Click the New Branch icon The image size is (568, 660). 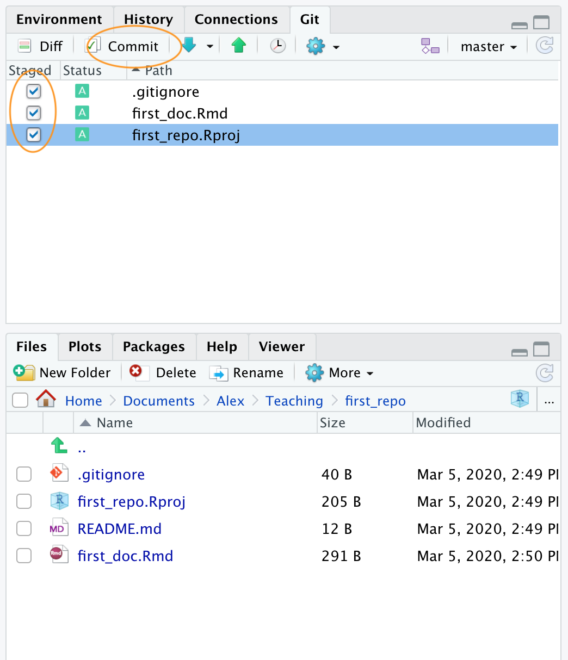[x=430, y=46]
